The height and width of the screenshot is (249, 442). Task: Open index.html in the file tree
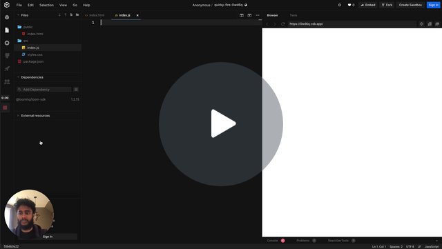pyautogui.click(x=35, y=34)
